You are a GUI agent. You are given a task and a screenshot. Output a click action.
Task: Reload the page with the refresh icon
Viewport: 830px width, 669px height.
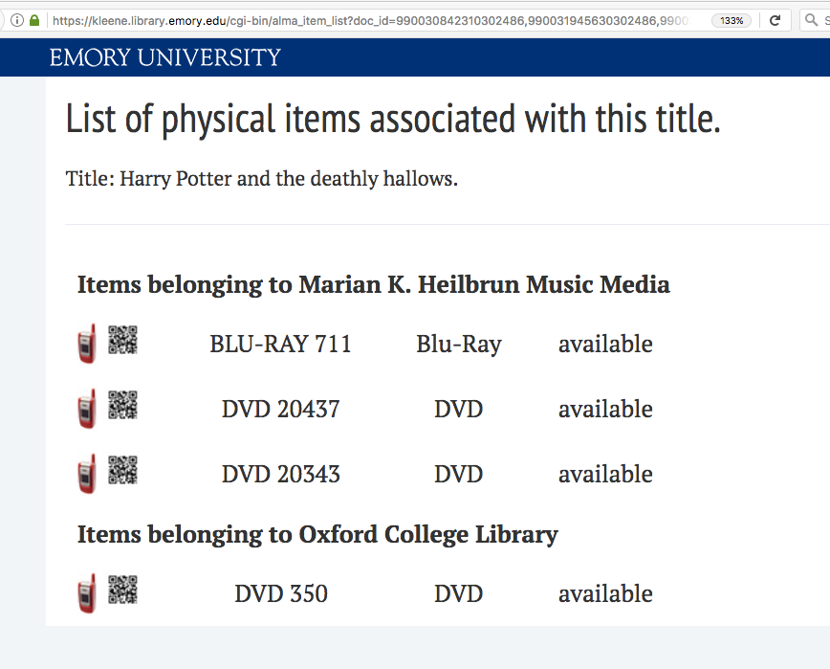(x=775, y=21)
